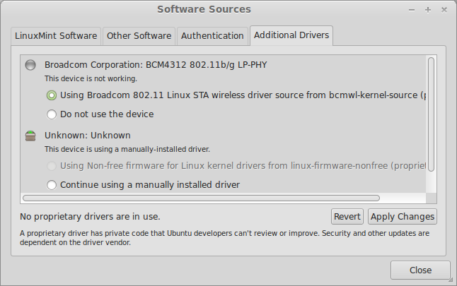Click the 'Unknown: Unknown' device heading
Screen dimensions: 457x286
point(88,136)
